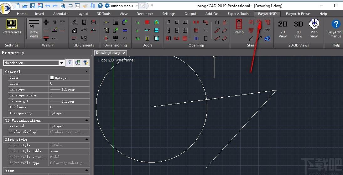
Task: Click the Linetype ByLayer value
Action: point(69,89)
